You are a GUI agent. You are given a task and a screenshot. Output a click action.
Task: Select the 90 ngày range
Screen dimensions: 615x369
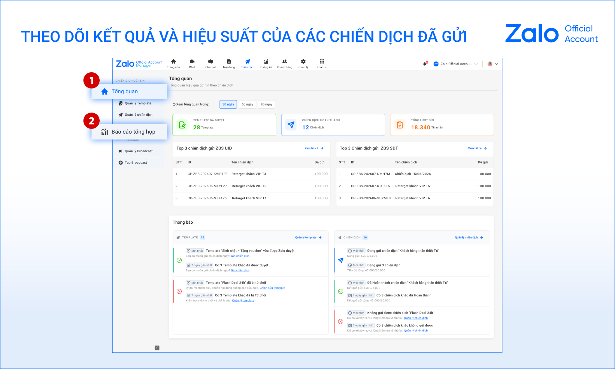(267, 104)
